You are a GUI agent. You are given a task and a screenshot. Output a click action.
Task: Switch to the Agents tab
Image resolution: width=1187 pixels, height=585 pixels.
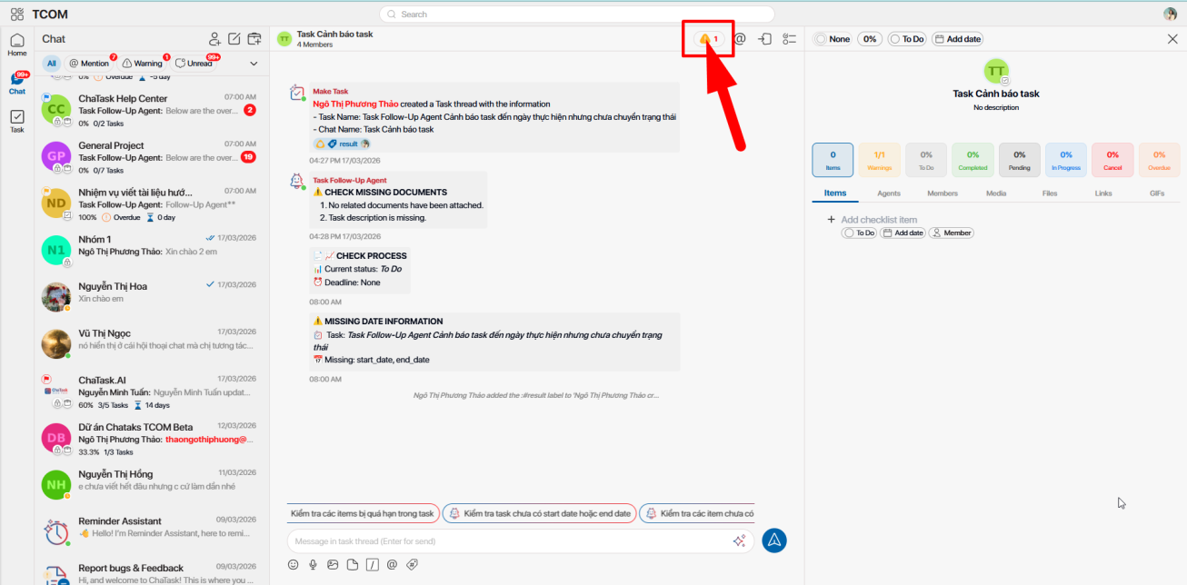(889, 193)
